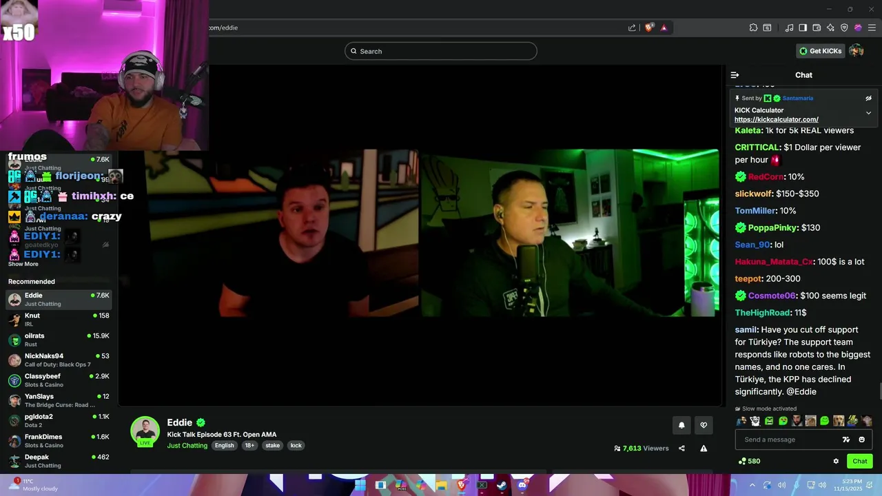Open NickNaks94 channel in Recommended

click(x=59, y=360)
